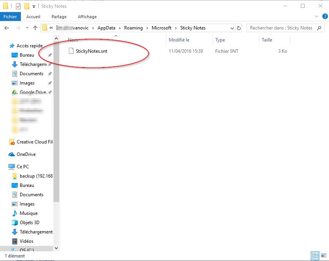Click the 3 Ko size cell
The height and width of the screenshot is (261, 329).
[x=283, y=51]
